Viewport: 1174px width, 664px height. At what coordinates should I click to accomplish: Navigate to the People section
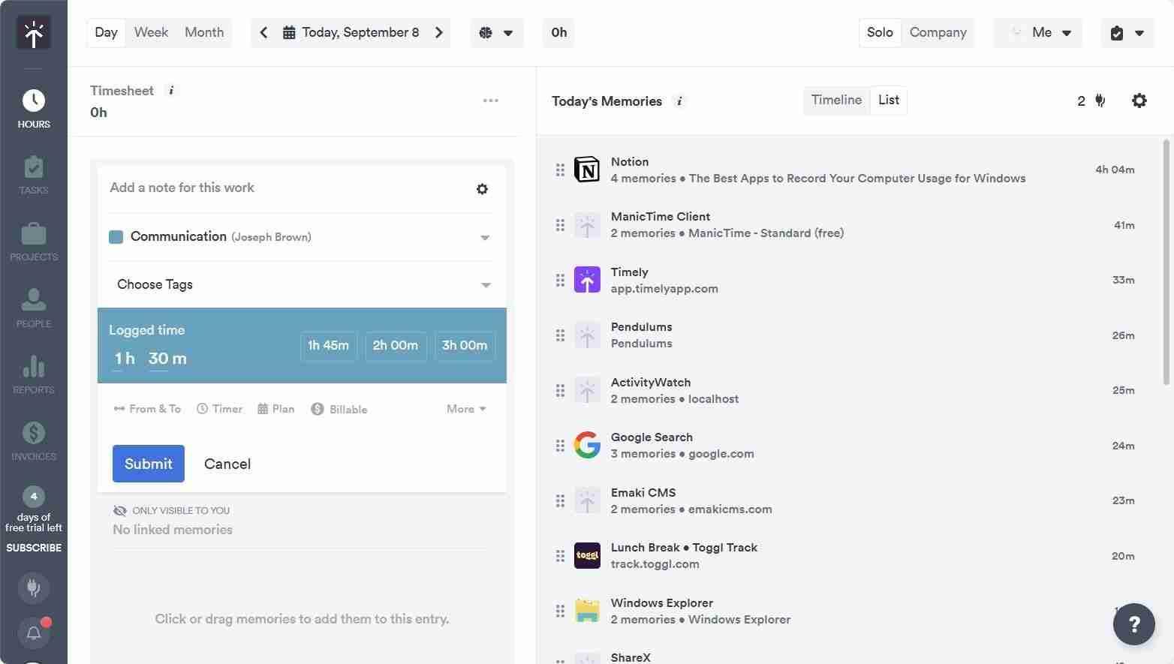[x=34, y=308]
